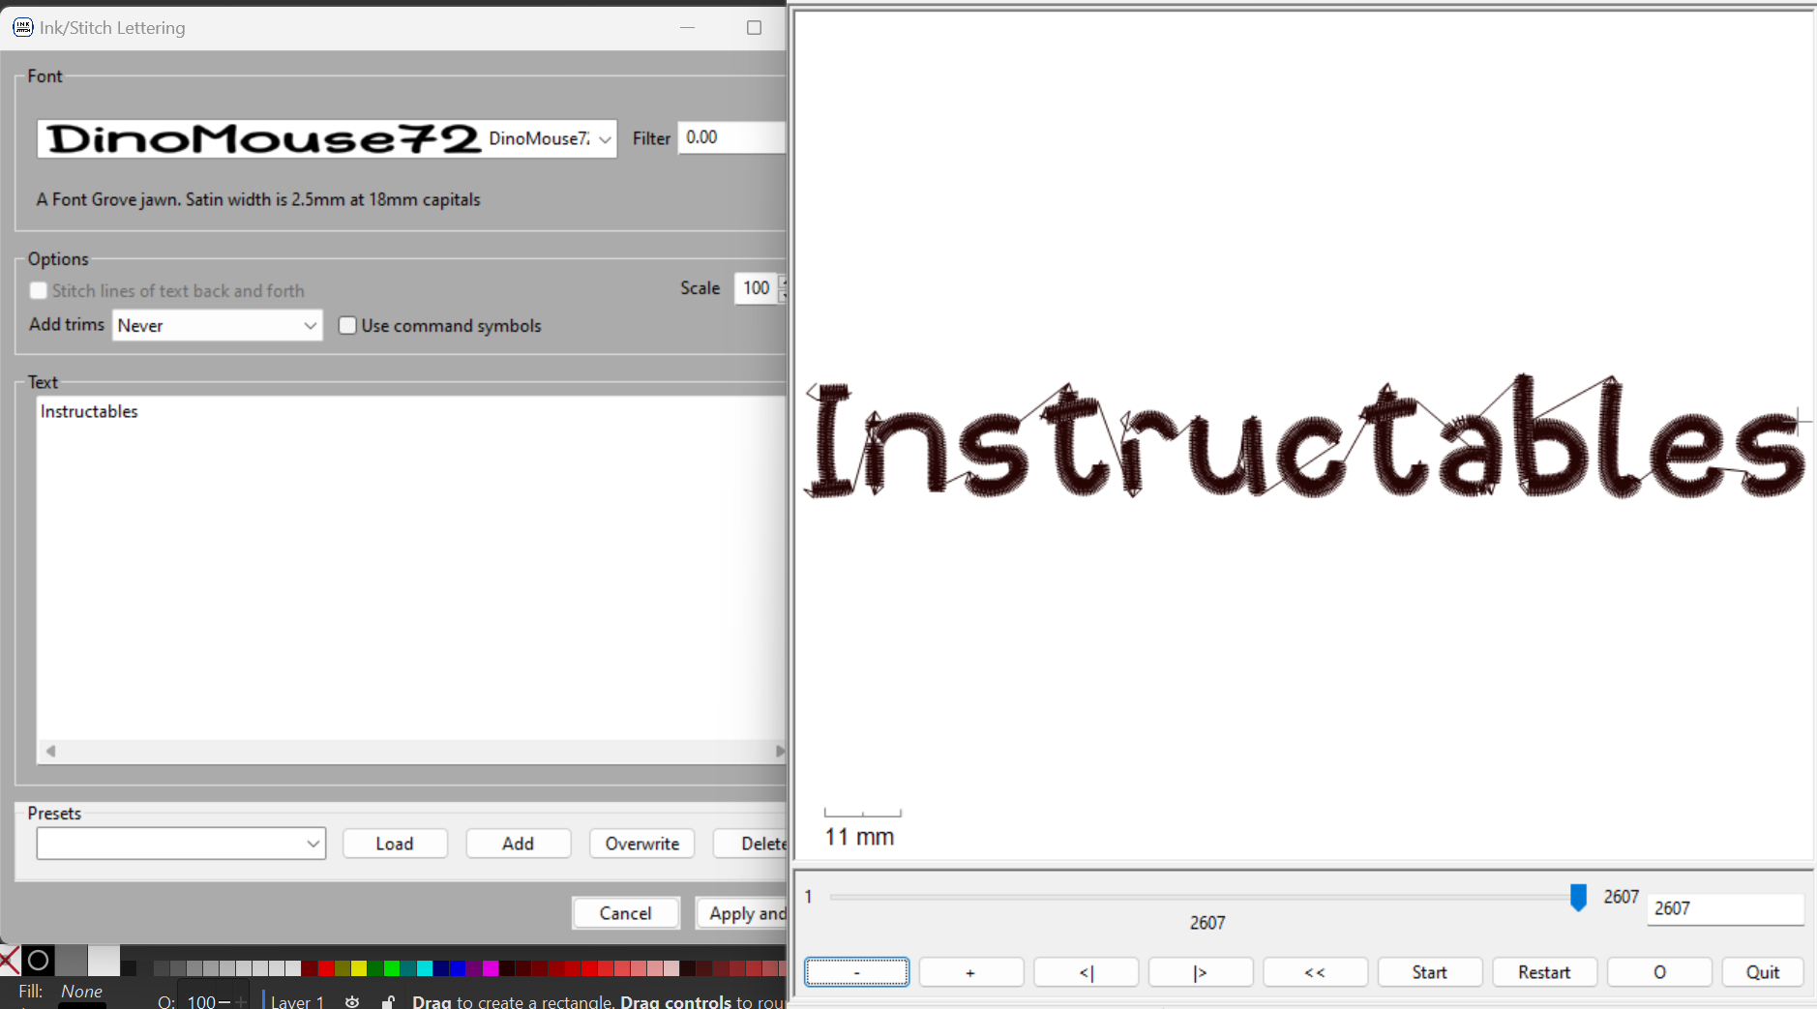Click the font description 'A Font Grove jawn' text
The image size is (1817, 1009).
(x=258, y=199)
